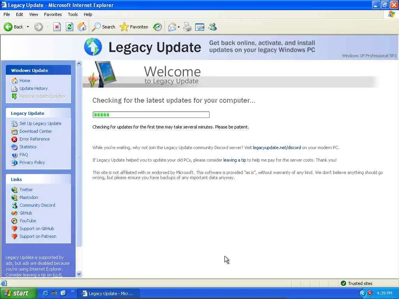Click the Forward arrow icon
This screenshot has width=399, height=299.
(x=39, y=27)
